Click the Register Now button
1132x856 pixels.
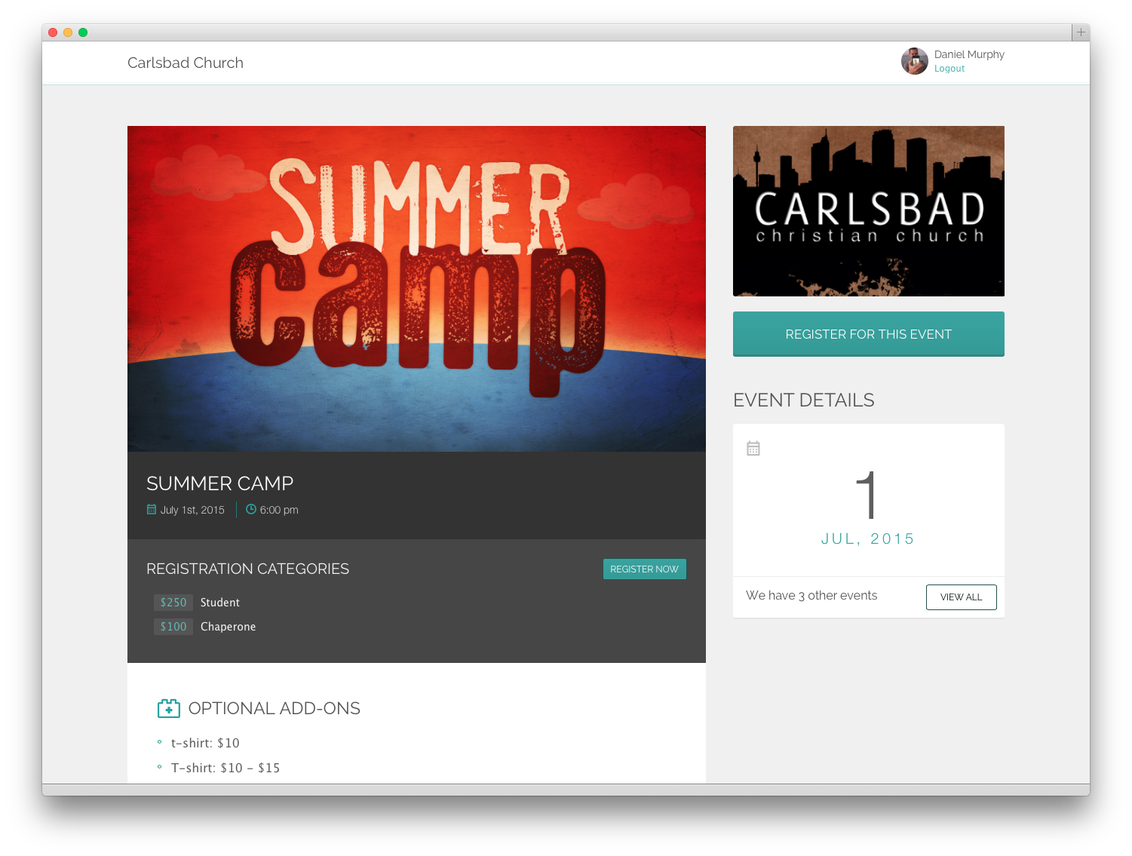tap(644, 569)
